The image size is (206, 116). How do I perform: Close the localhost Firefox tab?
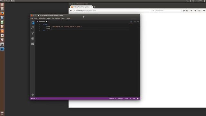(x=91, y=7)
